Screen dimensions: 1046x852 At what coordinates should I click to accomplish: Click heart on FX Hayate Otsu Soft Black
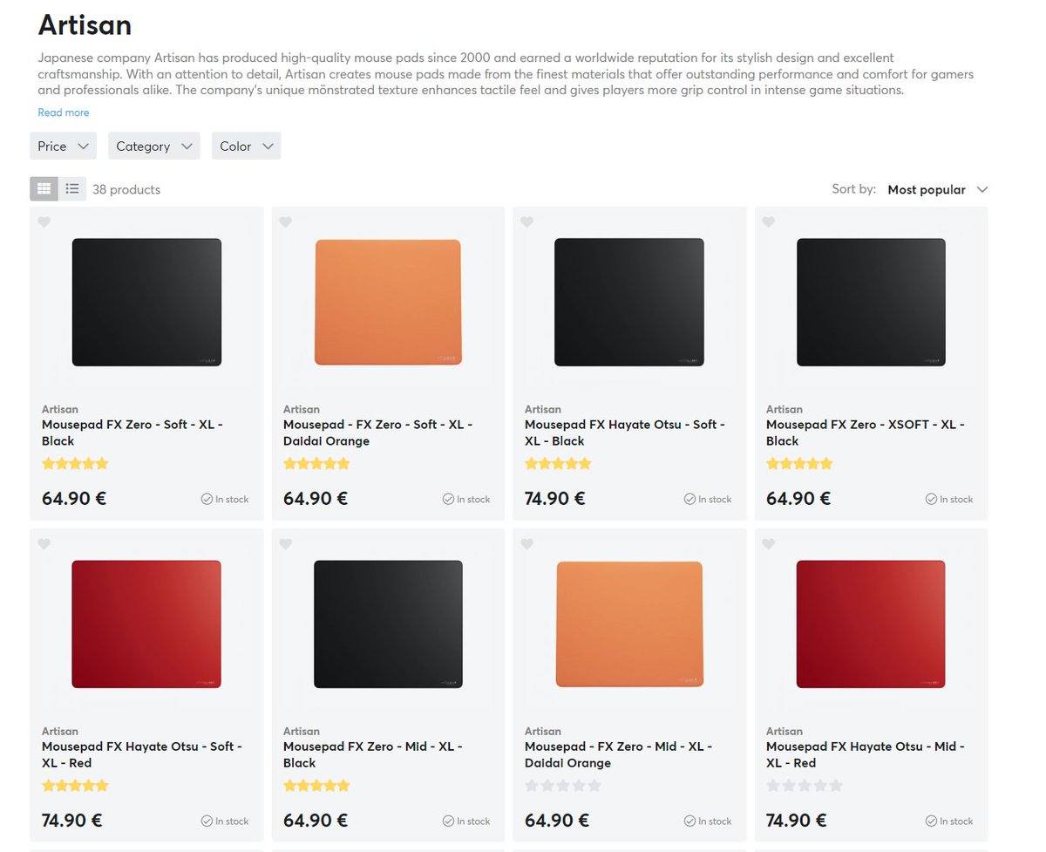(x=526, y=222)
